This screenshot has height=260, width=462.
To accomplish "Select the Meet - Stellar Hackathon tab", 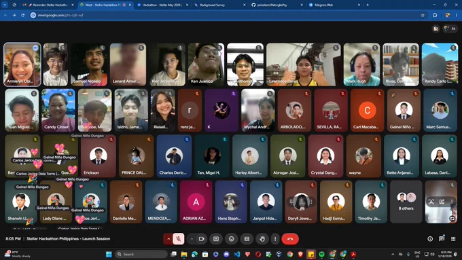I will tap(105, 5).
